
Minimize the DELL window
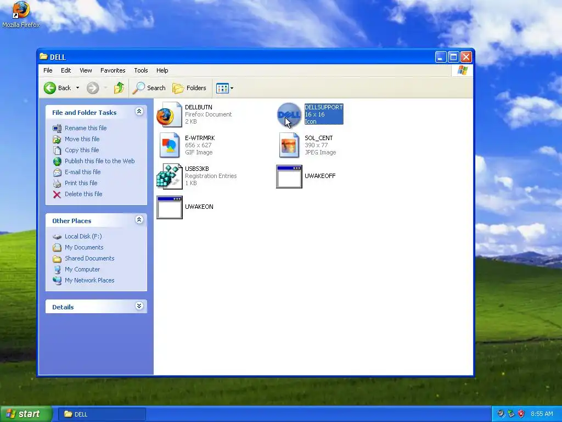click(441, 57)
